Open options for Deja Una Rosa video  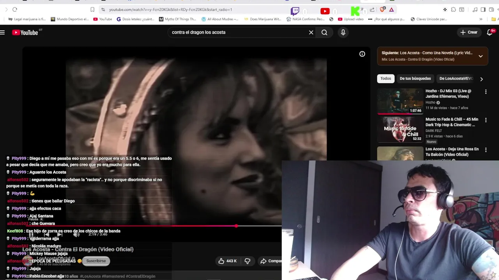(486, 150)
